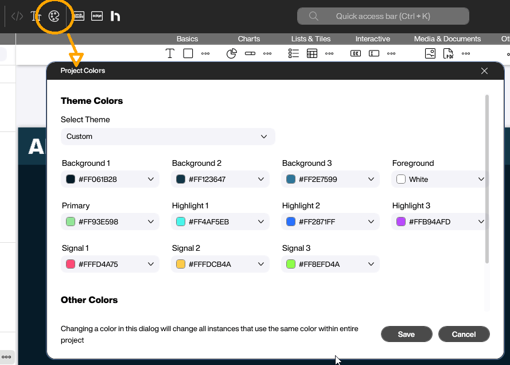Show more Charts controls

(x=267, y=54)
